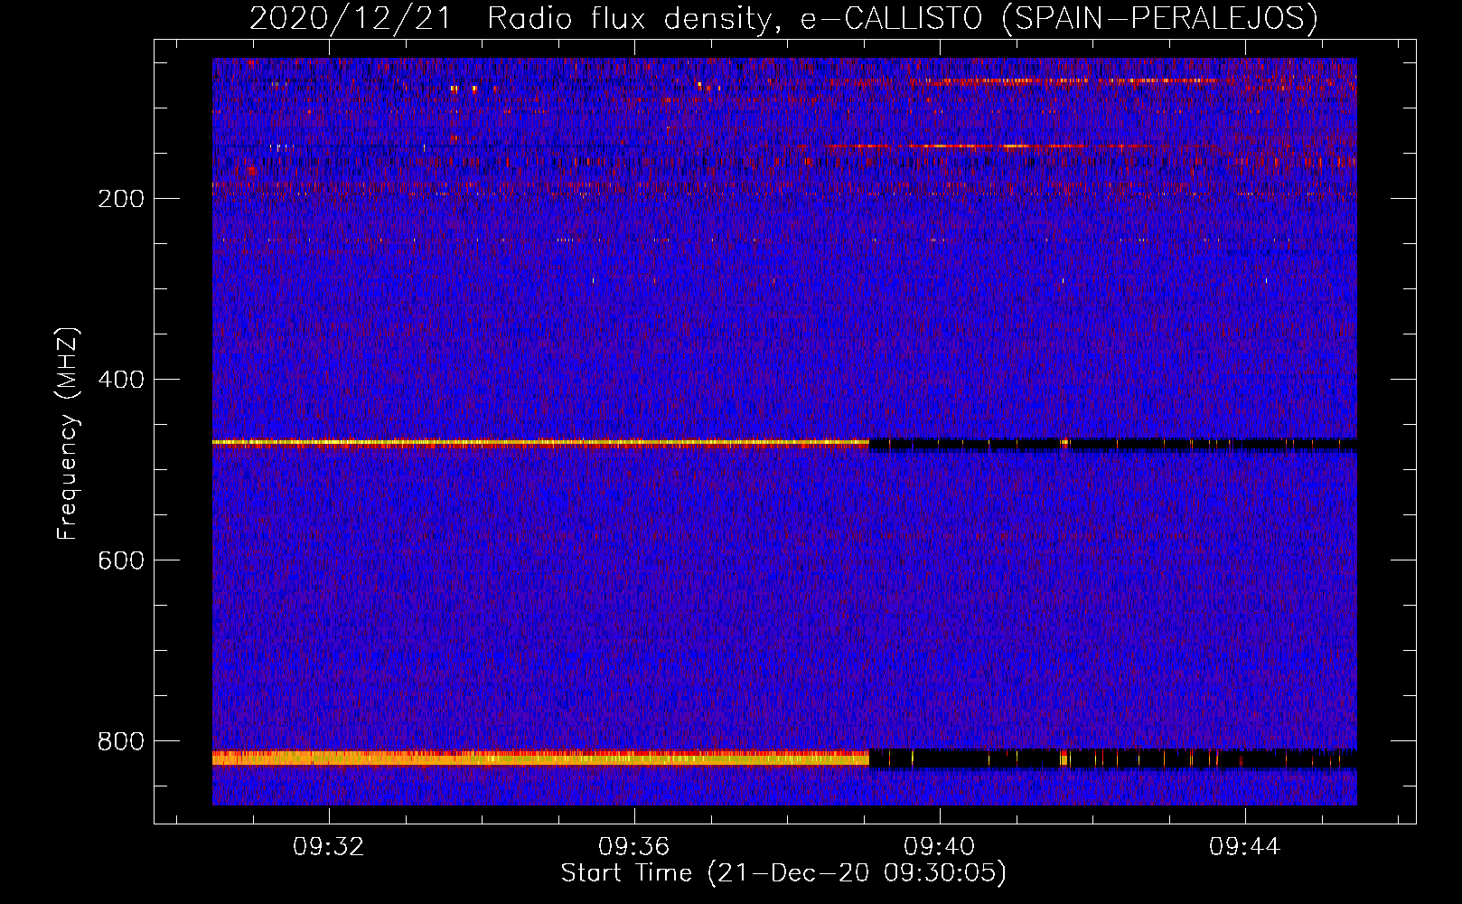Click the '09:40' time tick label

click(x=939, y=846)
